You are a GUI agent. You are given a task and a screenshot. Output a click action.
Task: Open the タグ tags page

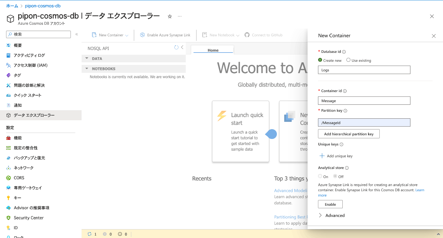coord(17,75)
